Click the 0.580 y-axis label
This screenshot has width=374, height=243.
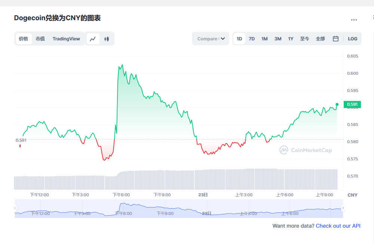click(353, 142)
